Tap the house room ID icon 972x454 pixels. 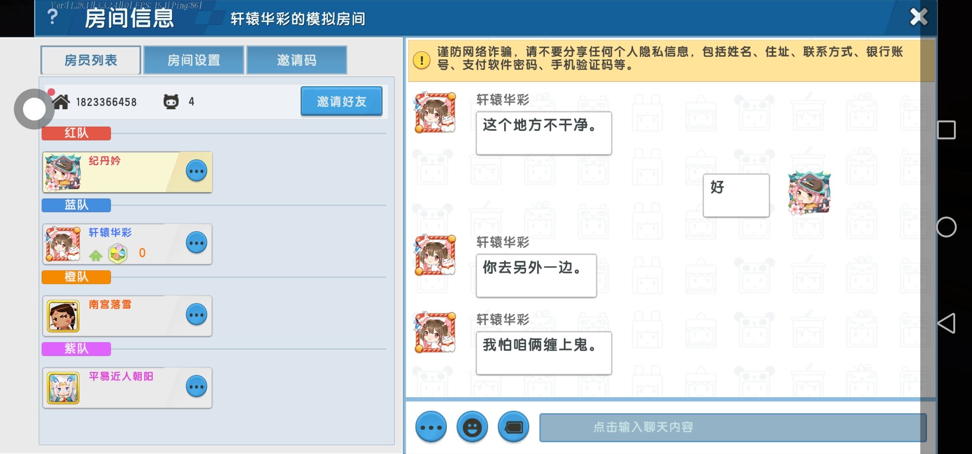[61, 102]
